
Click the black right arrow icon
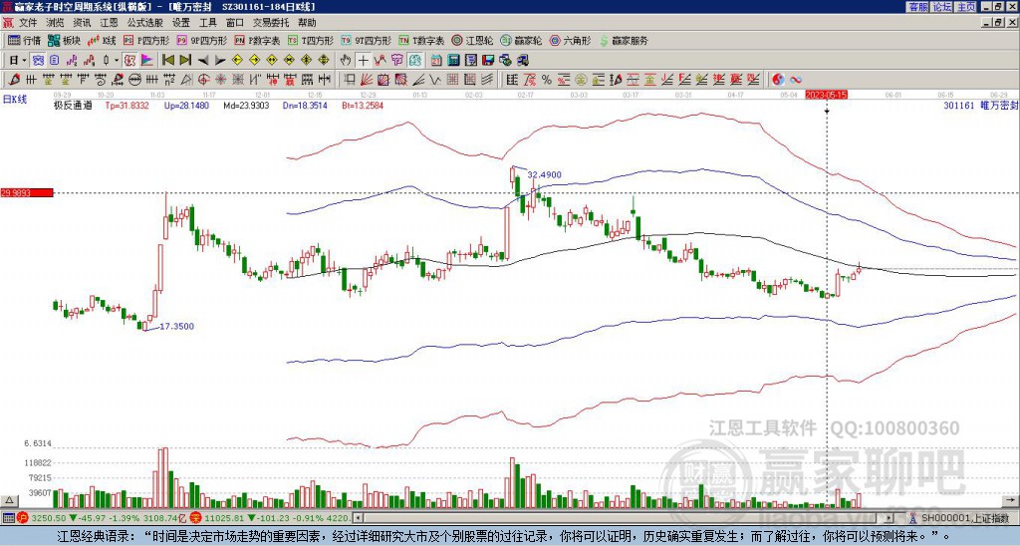(220, 61)
